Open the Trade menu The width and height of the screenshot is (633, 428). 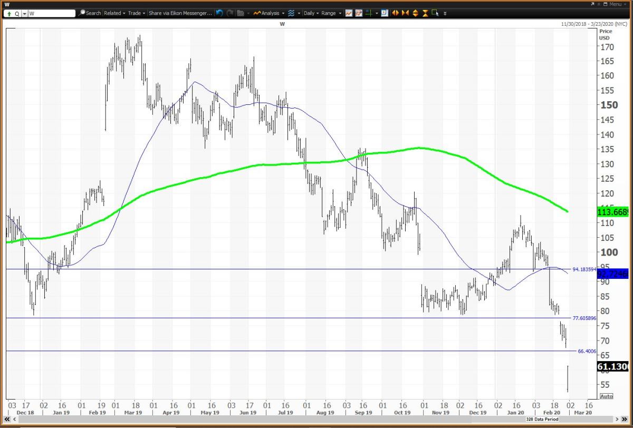[137, 13]
